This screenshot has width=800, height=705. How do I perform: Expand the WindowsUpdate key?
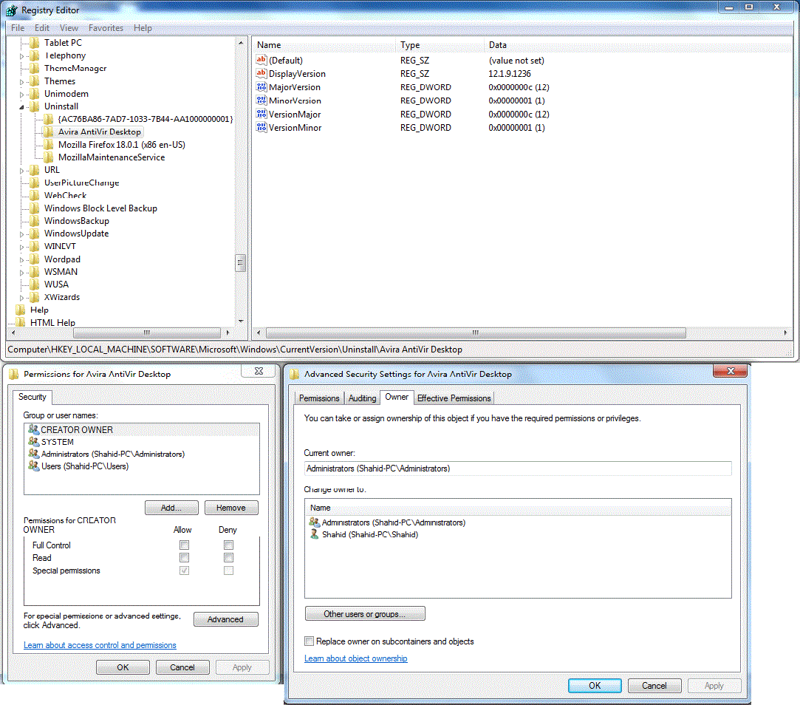[21, 234]
